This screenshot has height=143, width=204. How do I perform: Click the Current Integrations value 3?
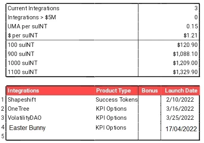[x=169, y=8]
